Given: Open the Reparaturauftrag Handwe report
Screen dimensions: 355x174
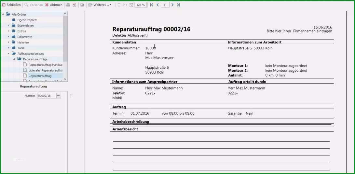Looking at the screenshot, I should [x=45, y=65].
